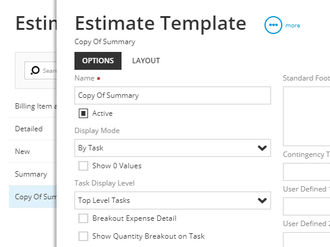Select the OPTIONS tab
Screen dimensions: 330x247
click(x=98, y=61)
